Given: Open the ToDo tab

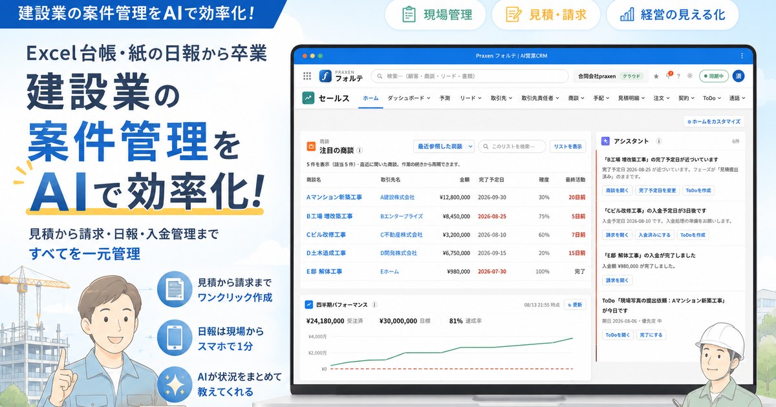Looking at the screenshot, I should [x=712, y=98].
